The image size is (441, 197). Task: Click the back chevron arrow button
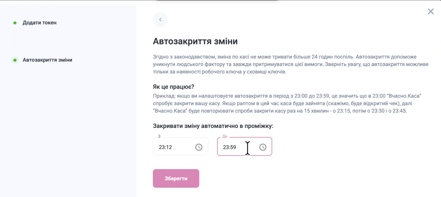click(160, 20)
